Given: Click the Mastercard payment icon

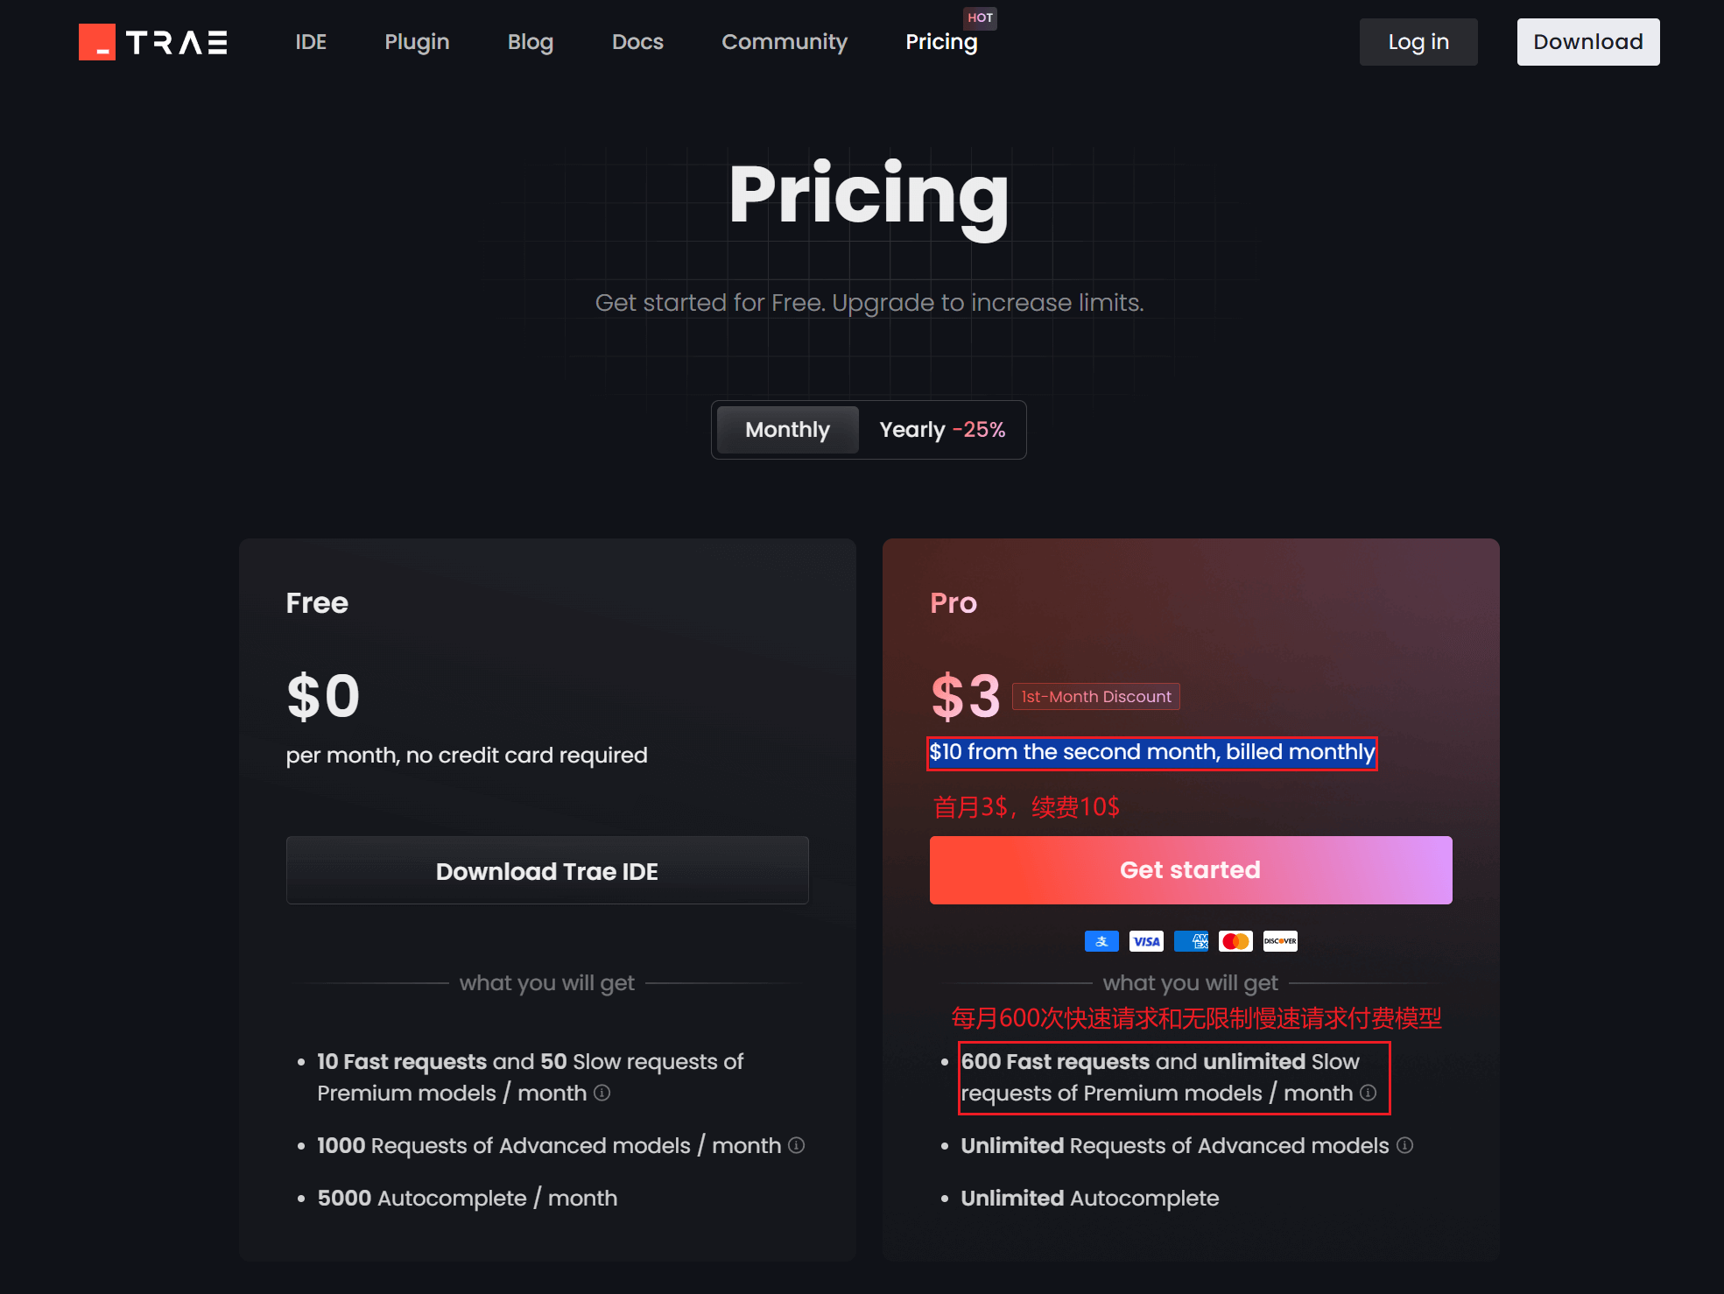Looking at the screenshot, I should tap(1235, 941).
